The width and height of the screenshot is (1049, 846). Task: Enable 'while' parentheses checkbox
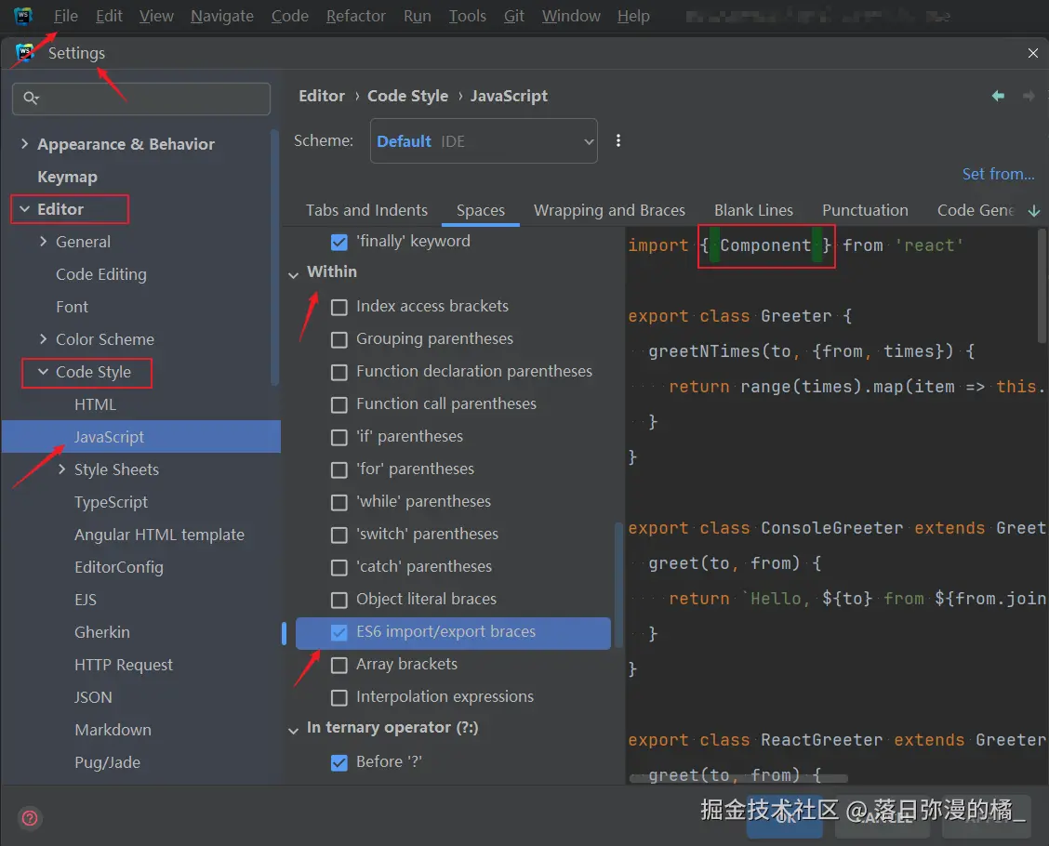click(x=339, y=502)
